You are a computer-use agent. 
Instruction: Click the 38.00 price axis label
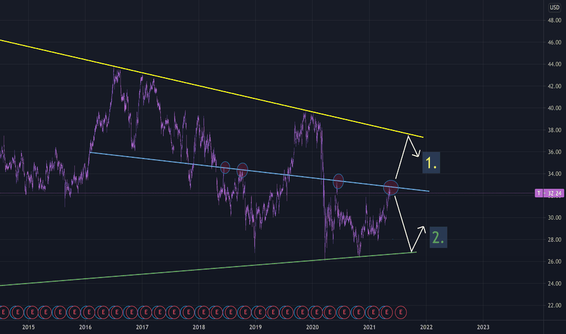554,129
